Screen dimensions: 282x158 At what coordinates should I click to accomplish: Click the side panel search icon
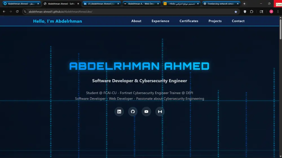(x=261, y=12)
